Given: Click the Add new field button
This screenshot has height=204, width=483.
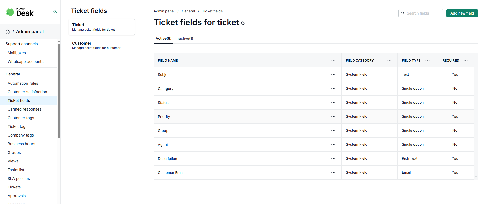Looking at the screenshot, I should (x=462, y=13).
